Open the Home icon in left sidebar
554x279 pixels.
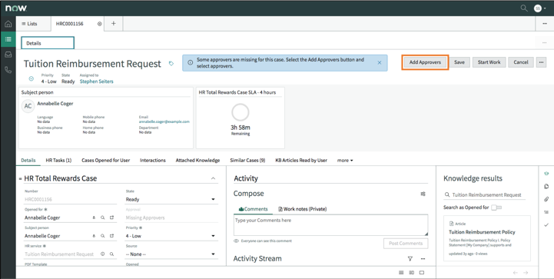pyautogui.click(x=8, y=24)
